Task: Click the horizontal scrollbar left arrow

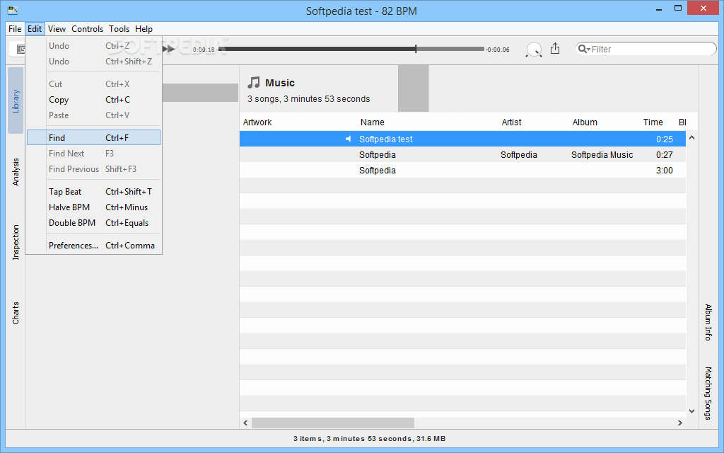Action: click(245, 423)
